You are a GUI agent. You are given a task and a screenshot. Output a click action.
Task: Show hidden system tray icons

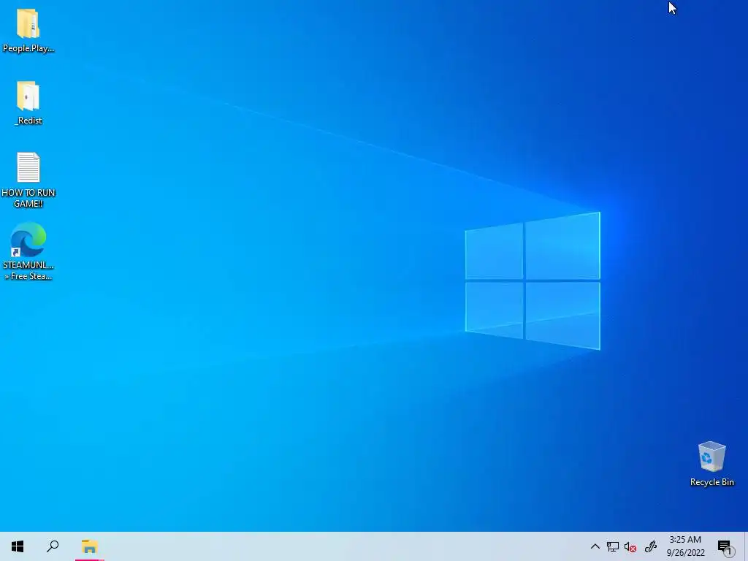point(595,546)
